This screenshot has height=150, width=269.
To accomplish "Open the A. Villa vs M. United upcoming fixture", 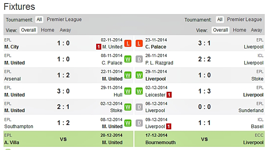I will click(x=68, y=139).
